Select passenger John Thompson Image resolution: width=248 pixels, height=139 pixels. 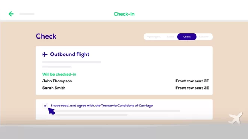pyautogui.click(x=57, y=81)
